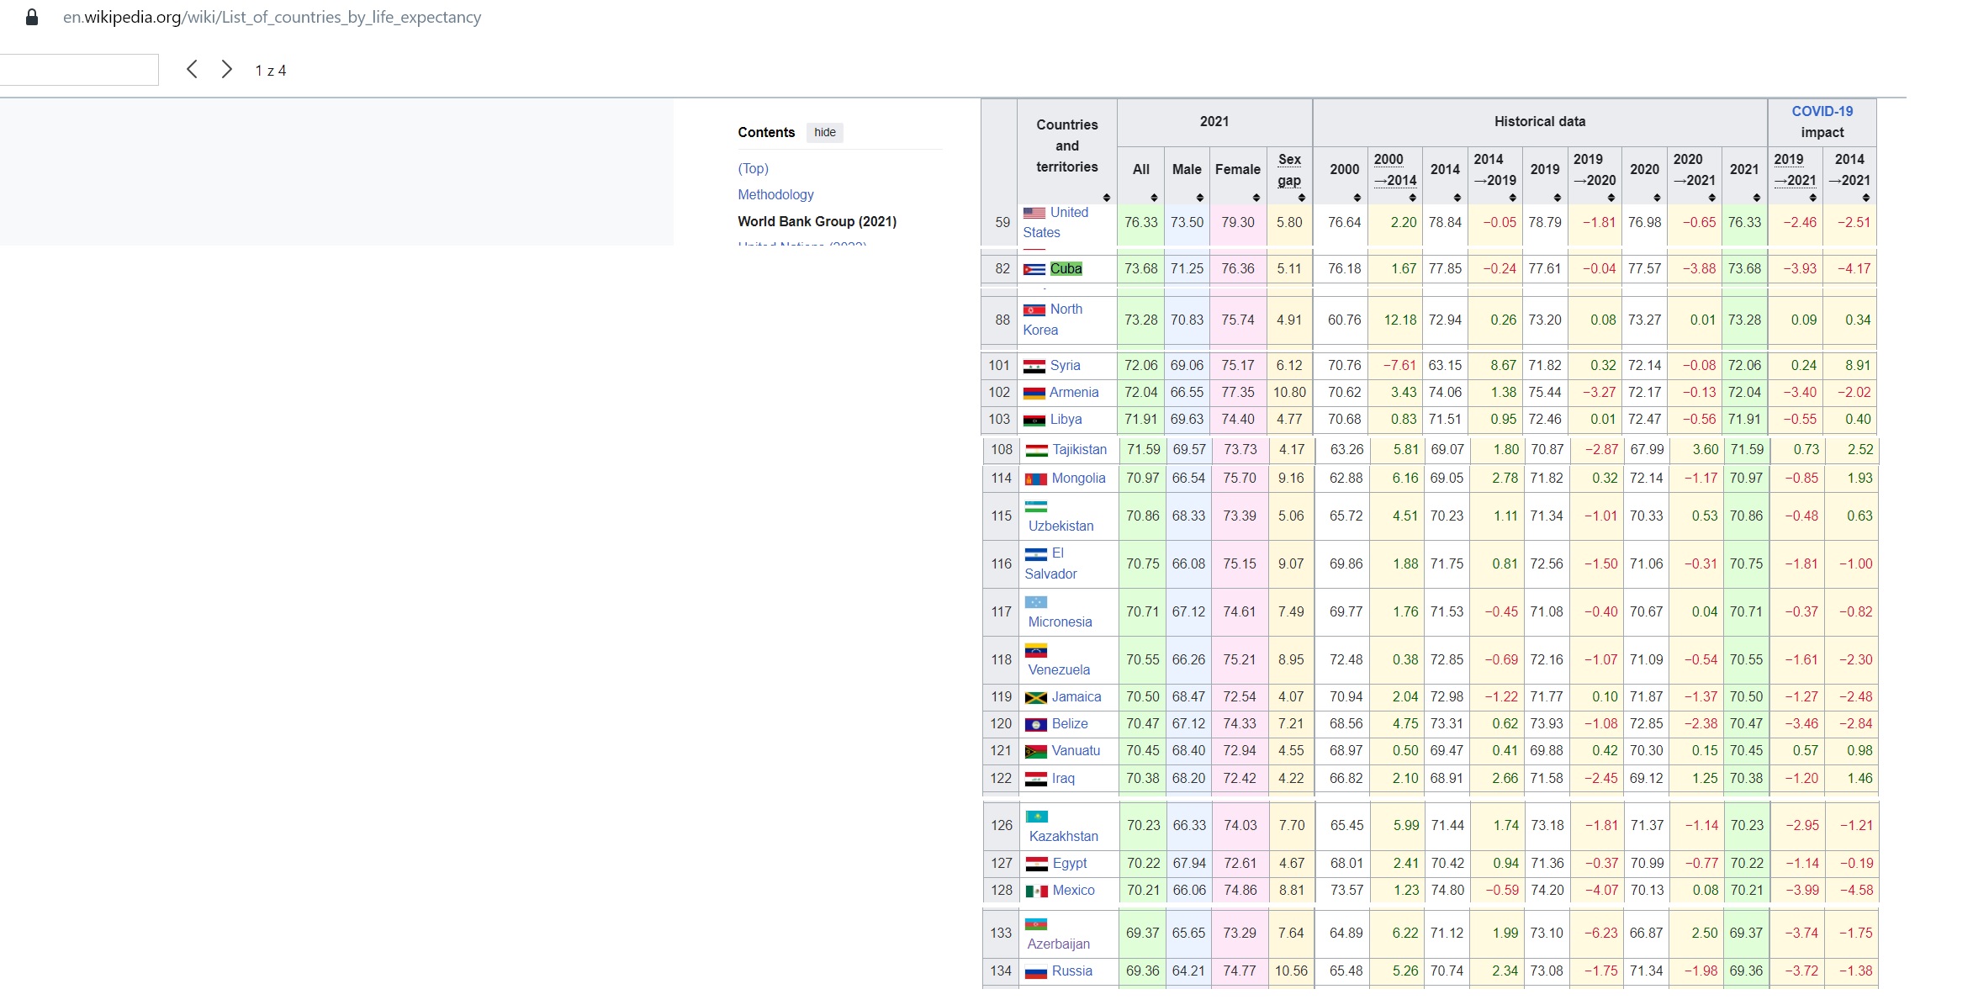The width and height of the screenshot is (1973, 1005).
Task: Click Armenia's 10.80 sex gap cell
Action: pos(1289,393)
